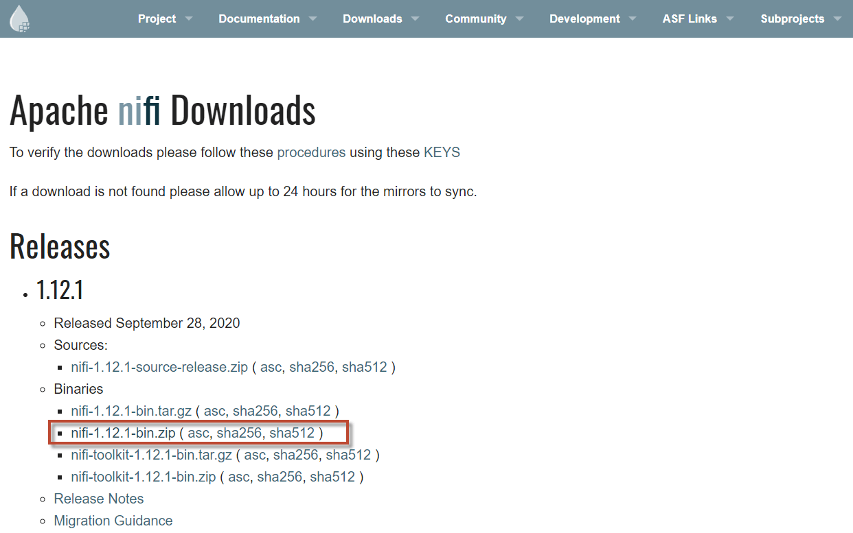Open the Downloads menu
Image resolution: width=853 pixels, height=533 pixels.
point(372,19)
